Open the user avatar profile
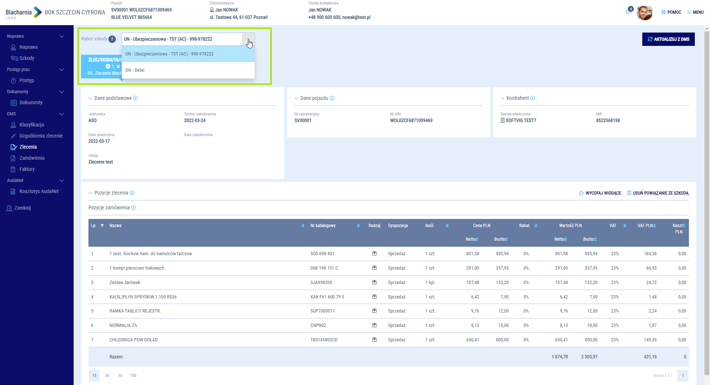 [x=644, y=13]
